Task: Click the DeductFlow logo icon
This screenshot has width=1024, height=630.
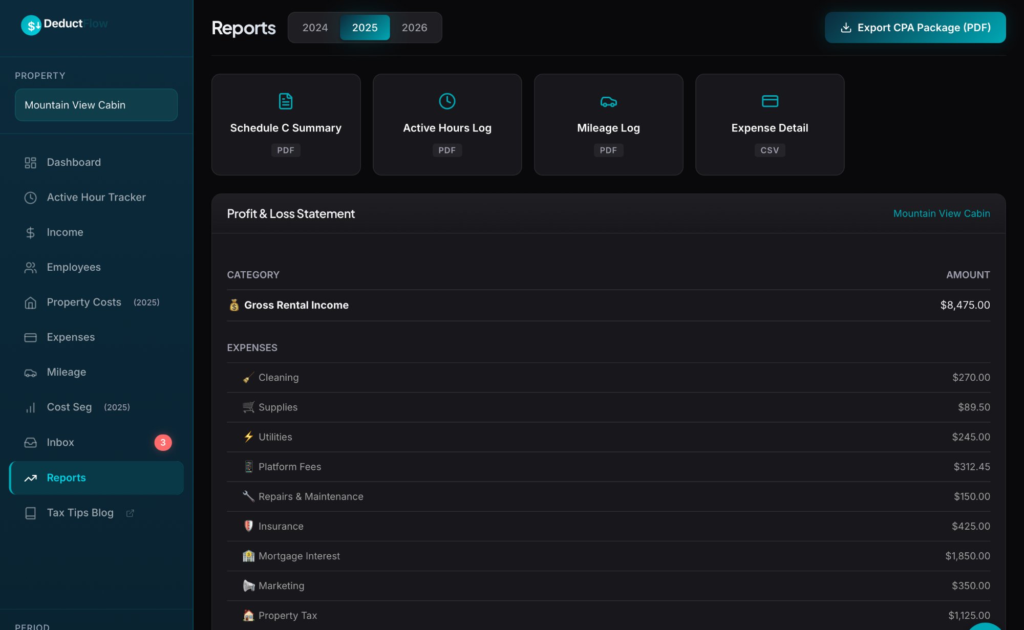Action: [31, 24]
